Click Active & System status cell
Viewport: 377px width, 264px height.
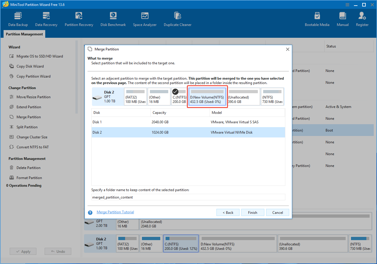coord(338,107)
